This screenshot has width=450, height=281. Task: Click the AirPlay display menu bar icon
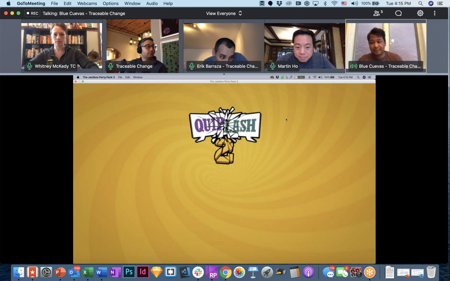316,3
